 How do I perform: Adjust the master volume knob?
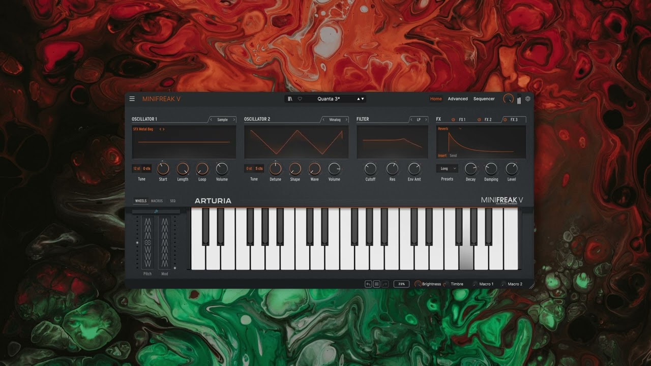(508, 99)
